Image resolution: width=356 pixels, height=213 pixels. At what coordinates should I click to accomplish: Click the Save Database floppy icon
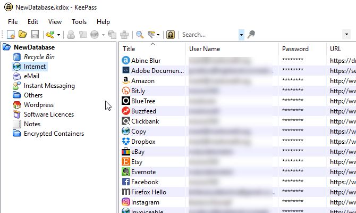click(x=35, y=35)
